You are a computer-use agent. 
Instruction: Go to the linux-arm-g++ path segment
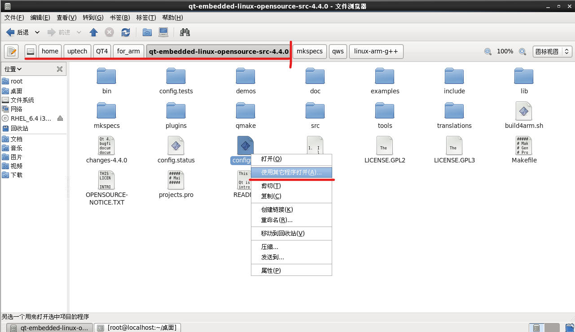[x=376, y=52]
